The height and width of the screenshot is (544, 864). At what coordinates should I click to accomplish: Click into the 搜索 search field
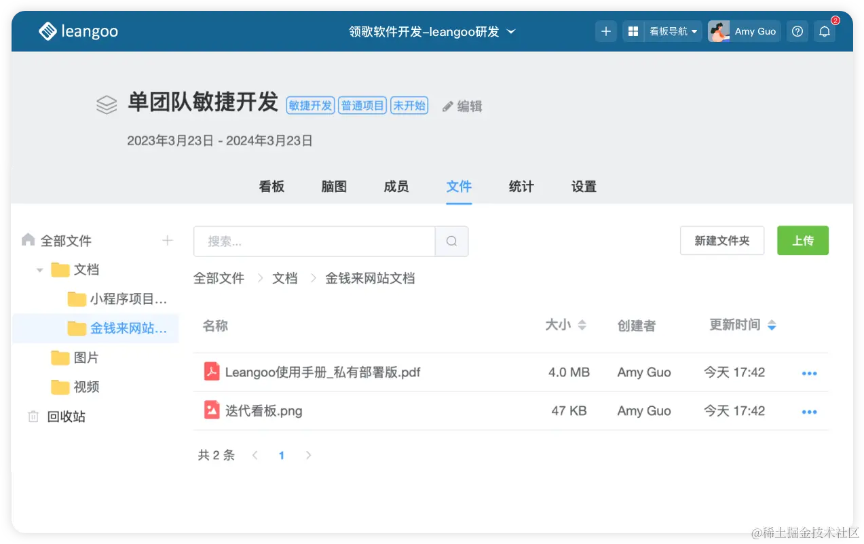tap(314, 241)
